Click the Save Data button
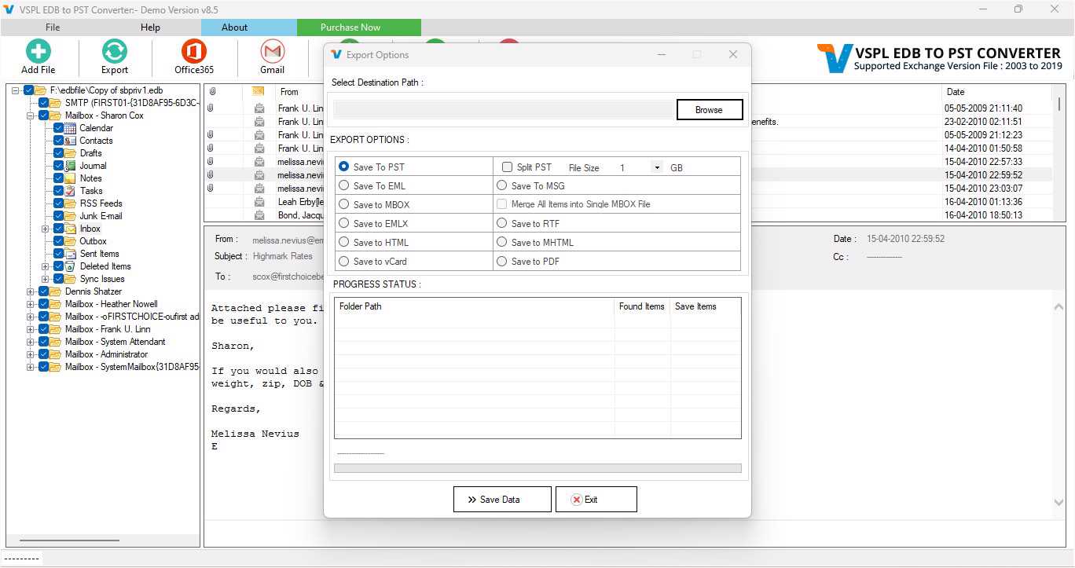Screen dimensions: 1075x568 [x=502, y=500]
